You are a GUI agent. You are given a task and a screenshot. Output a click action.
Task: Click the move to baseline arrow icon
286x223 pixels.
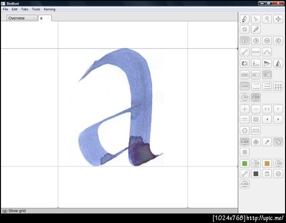coord(255,64)
